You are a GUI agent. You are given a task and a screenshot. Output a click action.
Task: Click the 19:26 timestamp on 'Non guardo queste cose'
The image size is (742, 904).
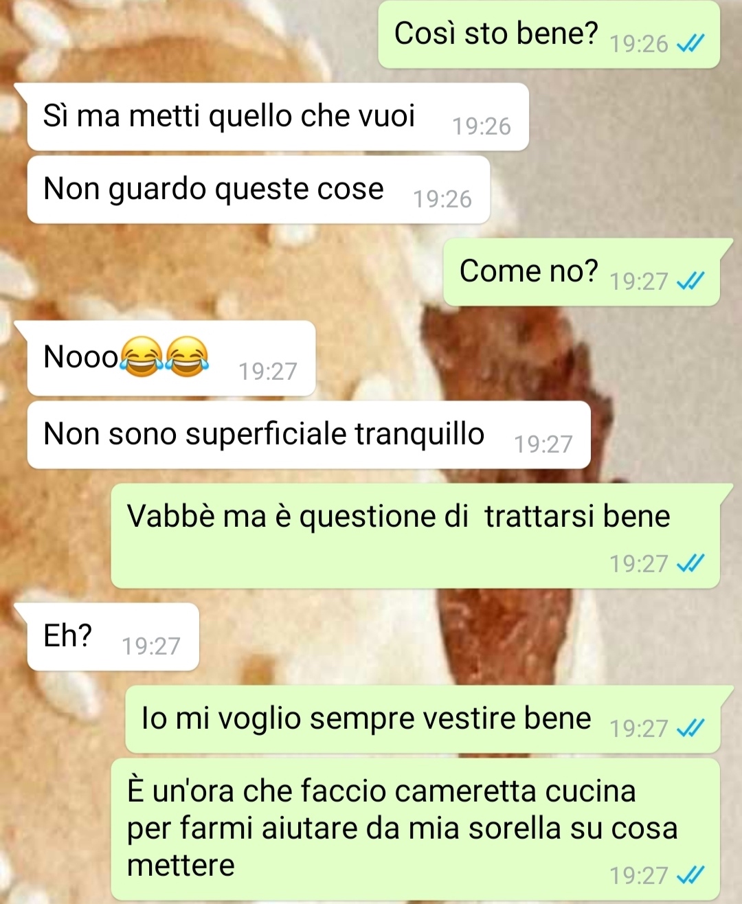442,199
